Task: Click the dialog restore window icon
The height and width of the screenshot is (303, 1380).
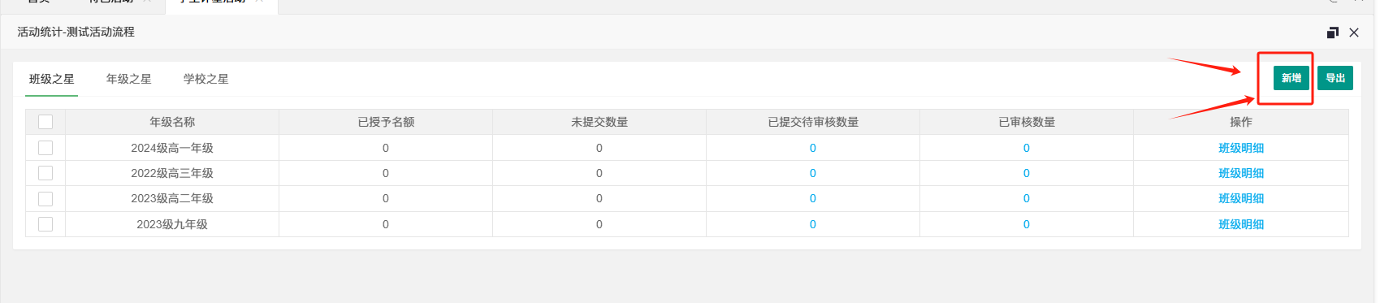Action: (1332, 32)
